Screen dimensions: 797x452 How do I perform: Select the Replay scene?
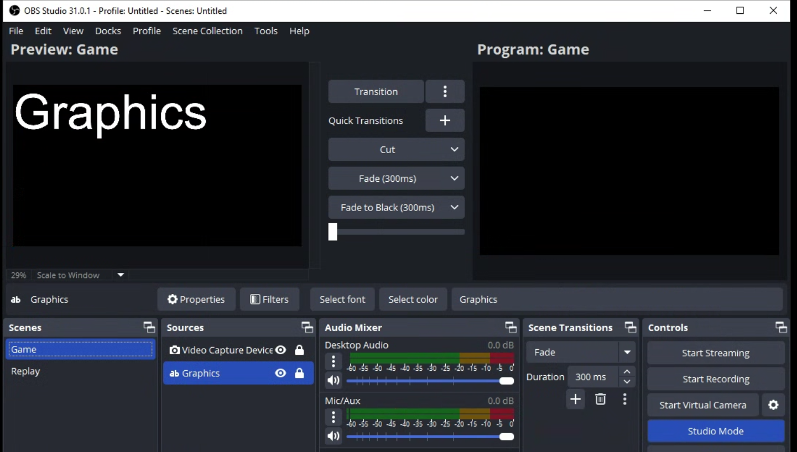click(81, 371)
